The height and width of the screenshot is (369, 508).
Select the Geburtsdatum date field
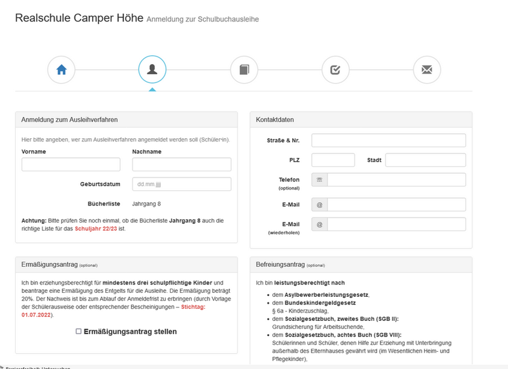pyautogui.click(x=182, y=184)
